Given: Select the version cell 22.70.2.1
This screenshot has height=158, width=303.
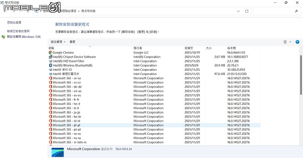Looking at the screenshot, I should coord(233,65).
